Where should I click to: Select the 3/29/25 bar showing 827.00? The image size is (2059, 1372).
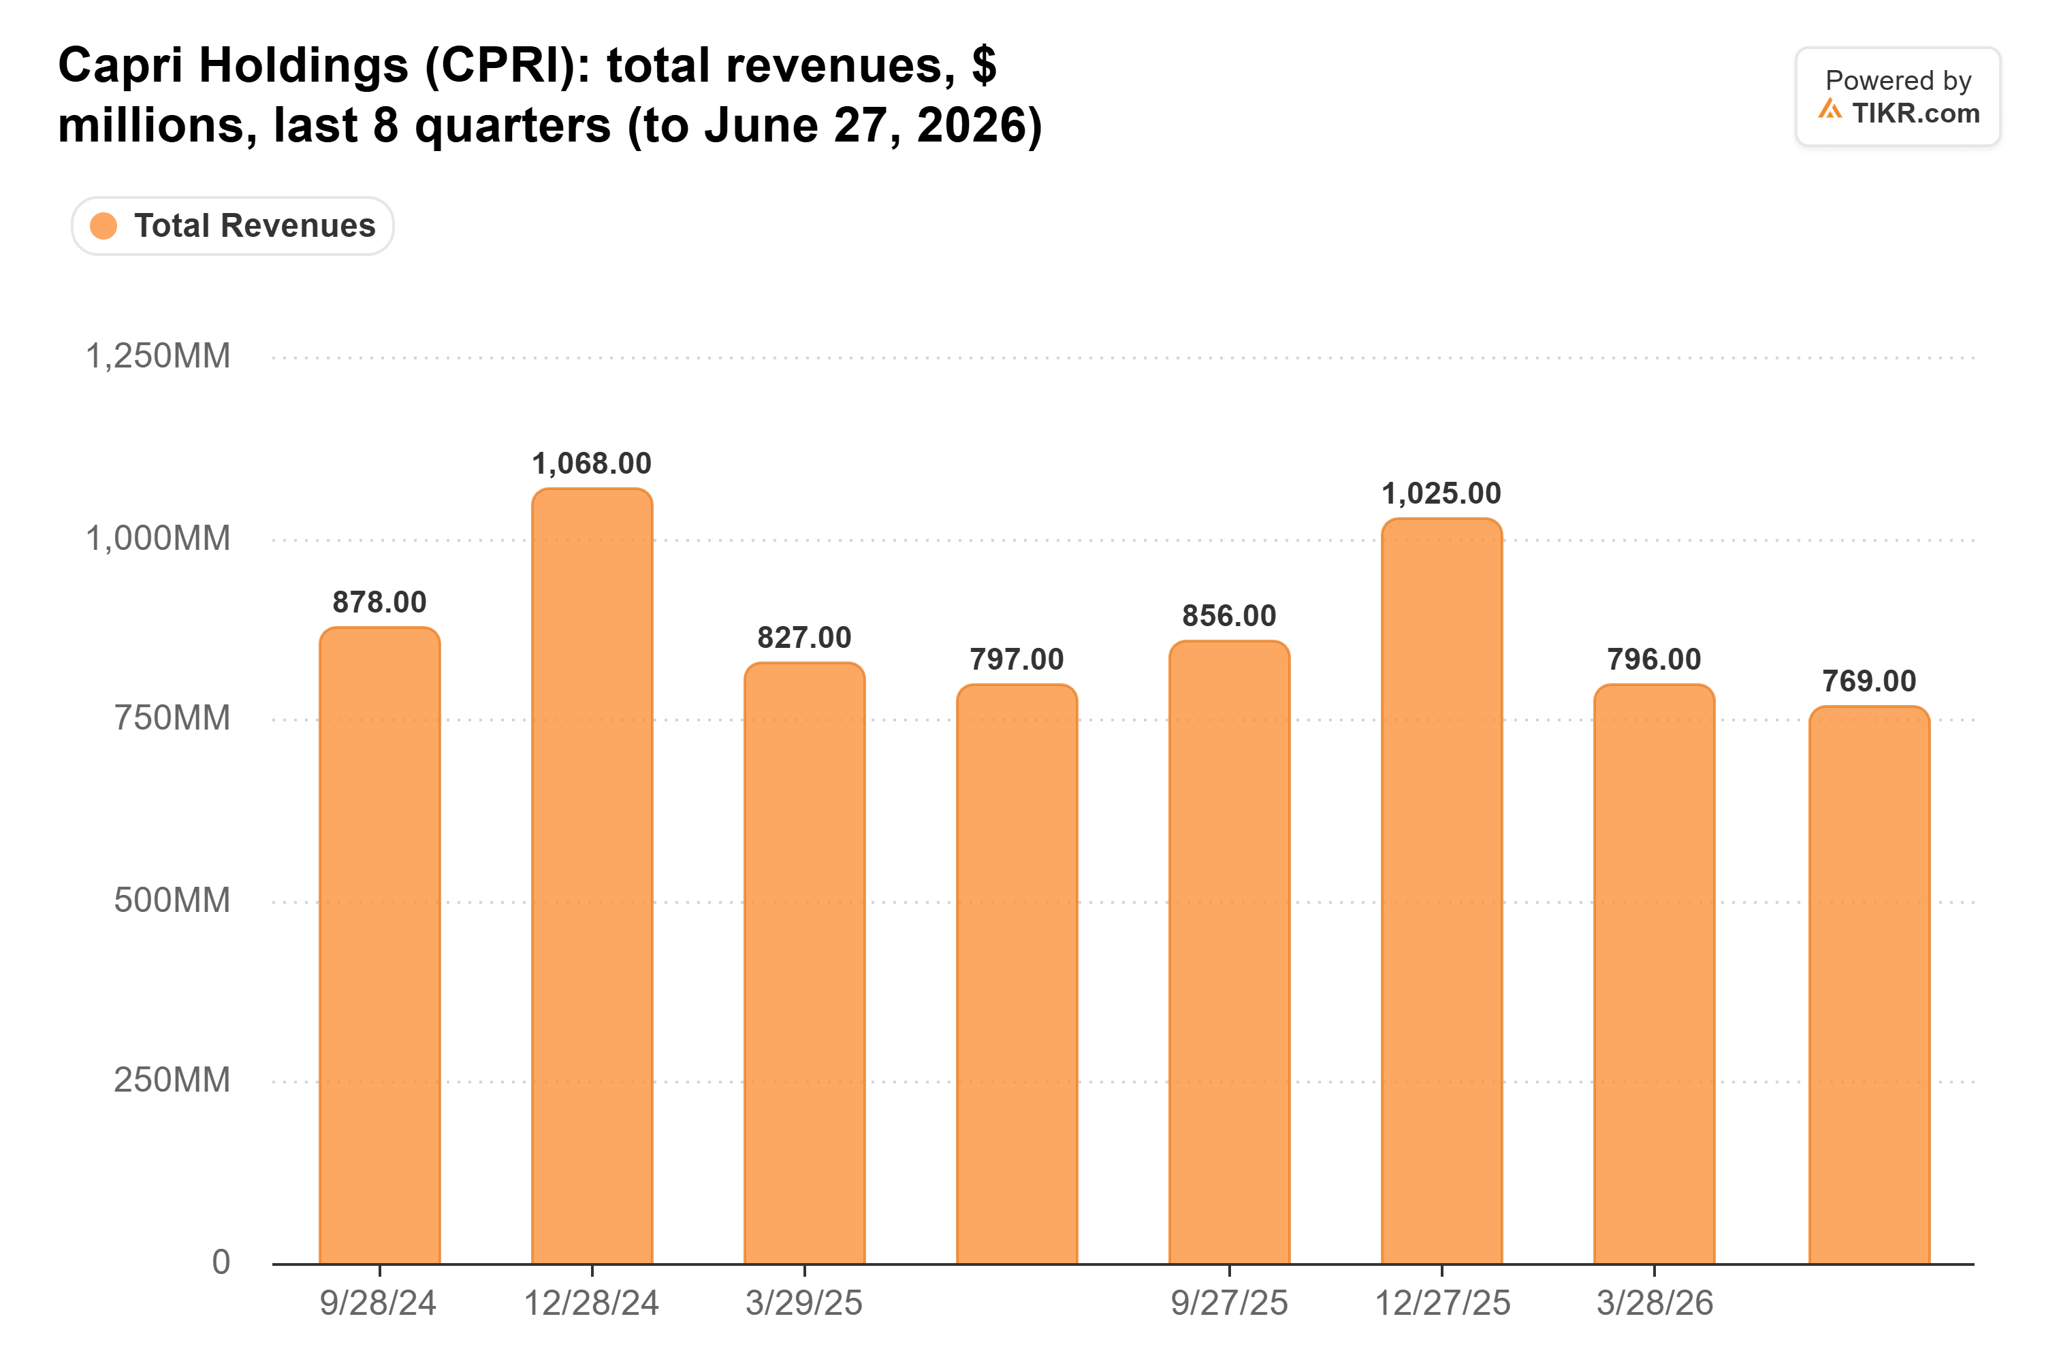[805, 964]
